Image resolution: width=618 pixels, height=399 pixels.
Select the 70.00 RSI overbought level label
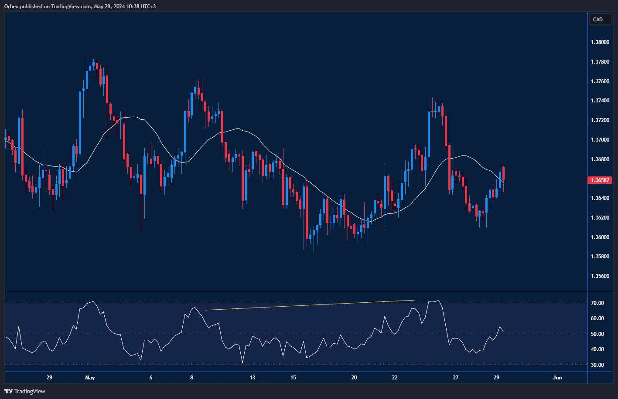tap(597, 303)
